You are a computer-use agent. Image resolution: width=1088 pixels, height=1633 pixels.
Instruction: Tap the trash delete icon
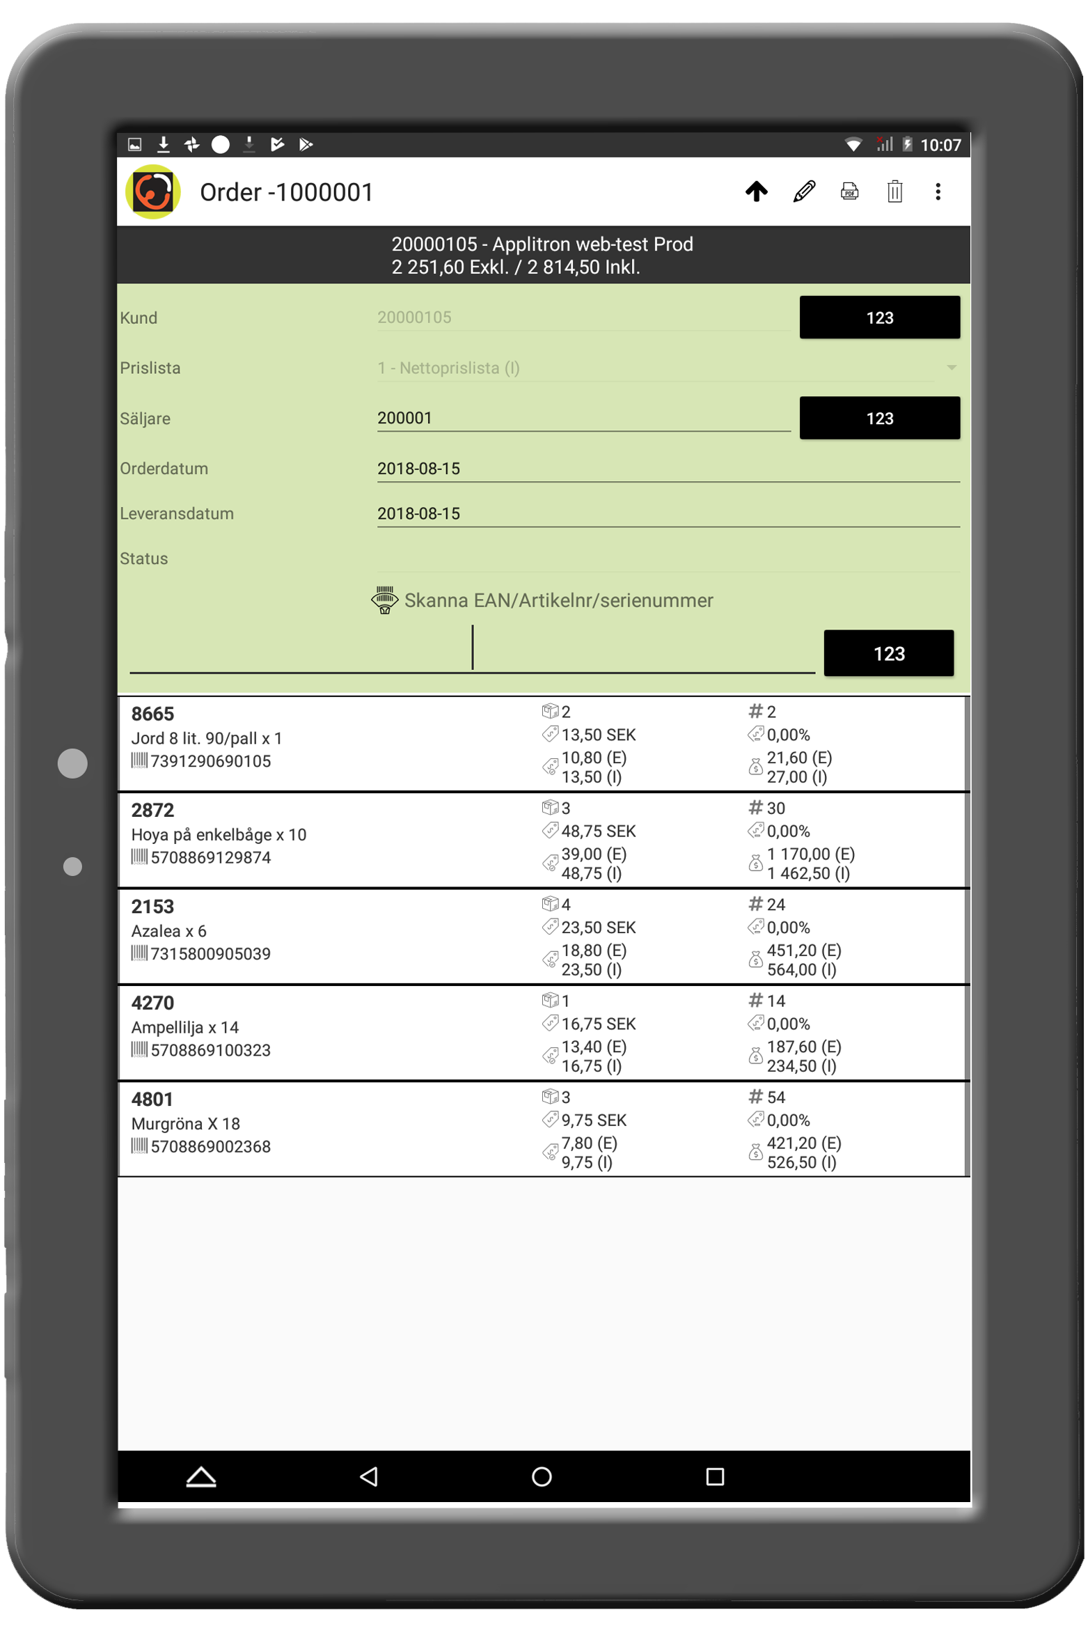coord(894,191)
